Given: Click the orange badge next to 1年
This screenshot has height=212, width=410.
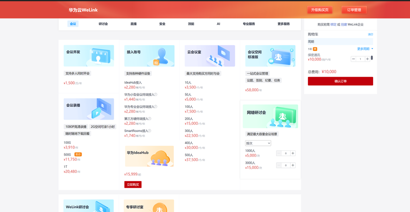Looking at the screenshot, I should [x=315, y=49].
